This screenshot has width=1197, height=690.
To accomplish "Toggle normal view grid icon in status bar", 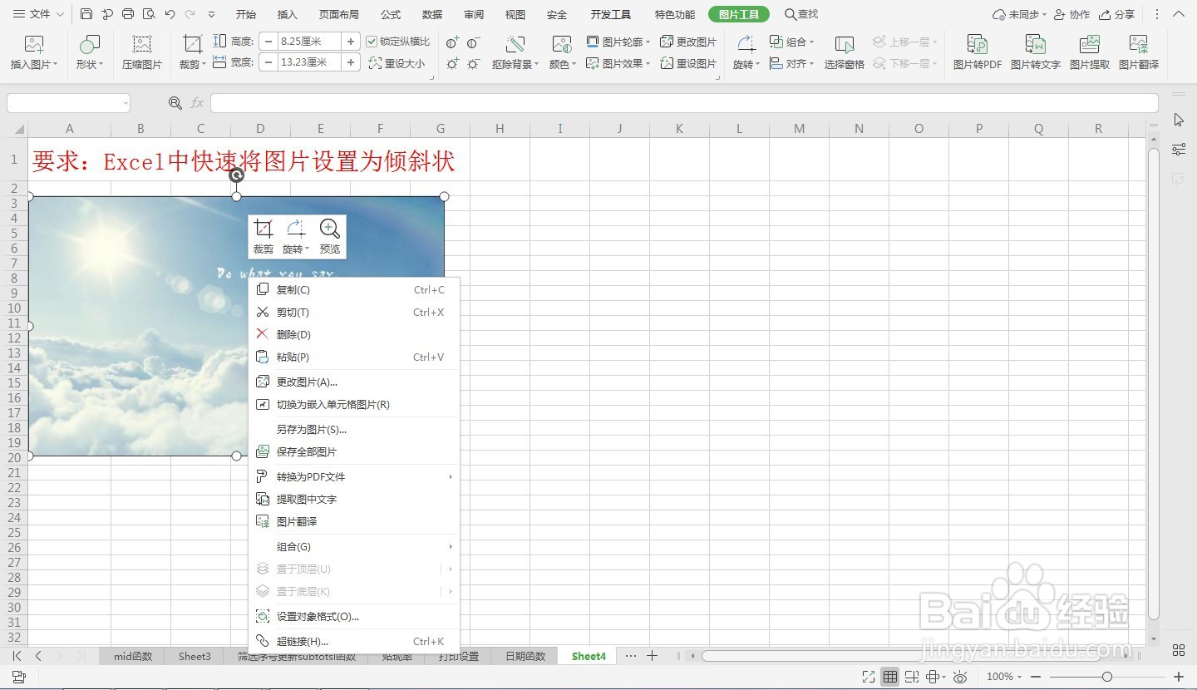I will (x=890, y=677).
